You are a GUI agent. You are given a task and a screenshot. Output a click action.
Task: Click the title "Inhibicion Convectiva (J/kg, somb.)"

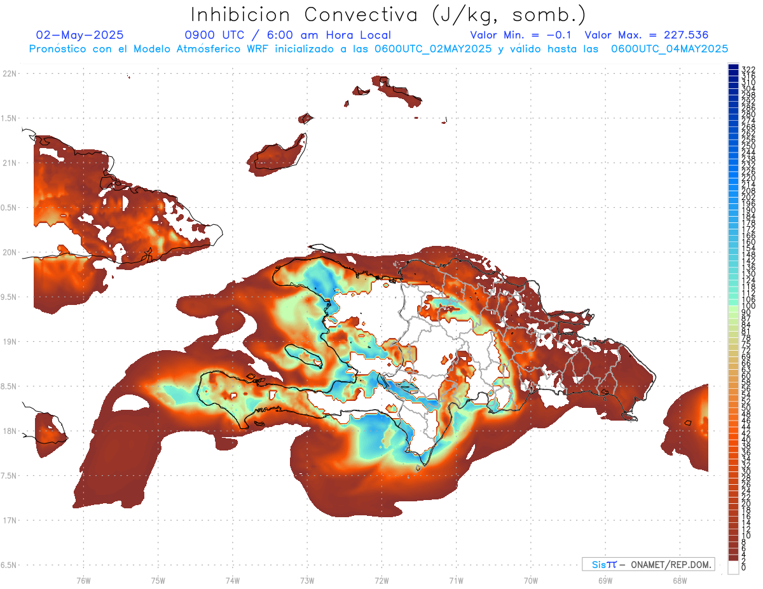click(388, 15)
